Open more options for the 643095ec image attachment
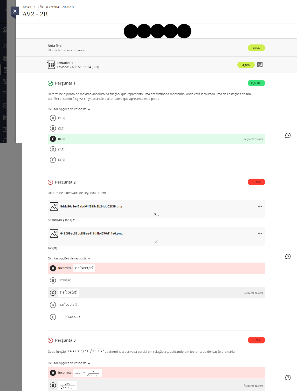The height and width of the screenshot is (391, 297). point(260,233)
